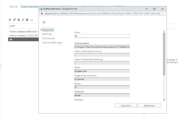
Task: Click the Master field showing S1
Action: coord(102,87)
